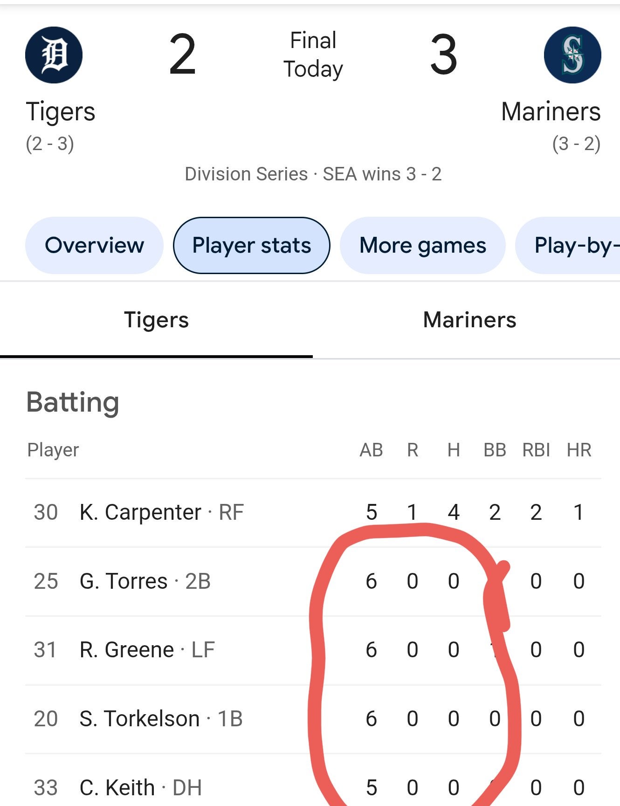Select the Player stats chip
This screenshot has height=806, width=620.
point(251,245)
